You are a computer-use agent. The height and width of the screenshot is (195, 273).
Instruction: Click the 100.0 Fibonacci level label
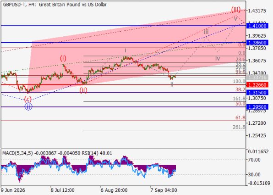[239, 82]
